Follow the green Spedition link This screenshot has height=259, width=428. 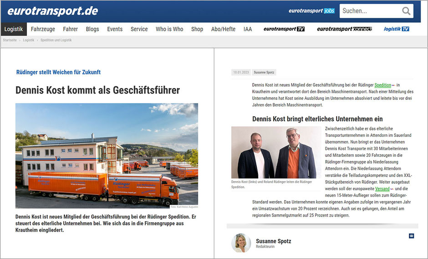click(382, 85)
